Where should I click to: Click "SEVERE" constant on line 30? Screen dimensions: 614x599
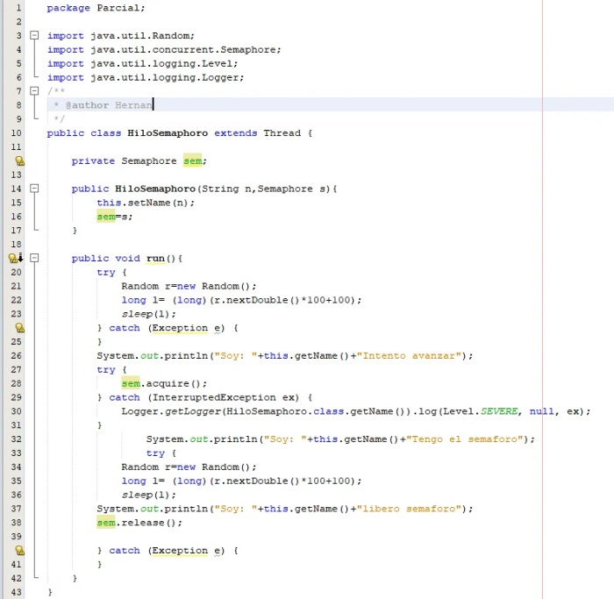pyautogui.click(x=499, y=411)
